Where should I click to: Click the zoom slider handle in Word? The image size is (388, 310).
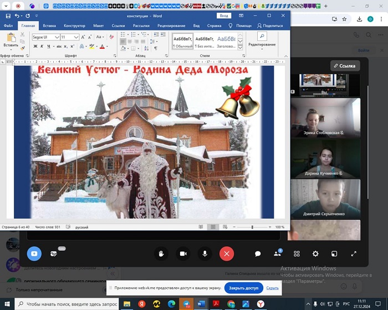click(252, 227)
